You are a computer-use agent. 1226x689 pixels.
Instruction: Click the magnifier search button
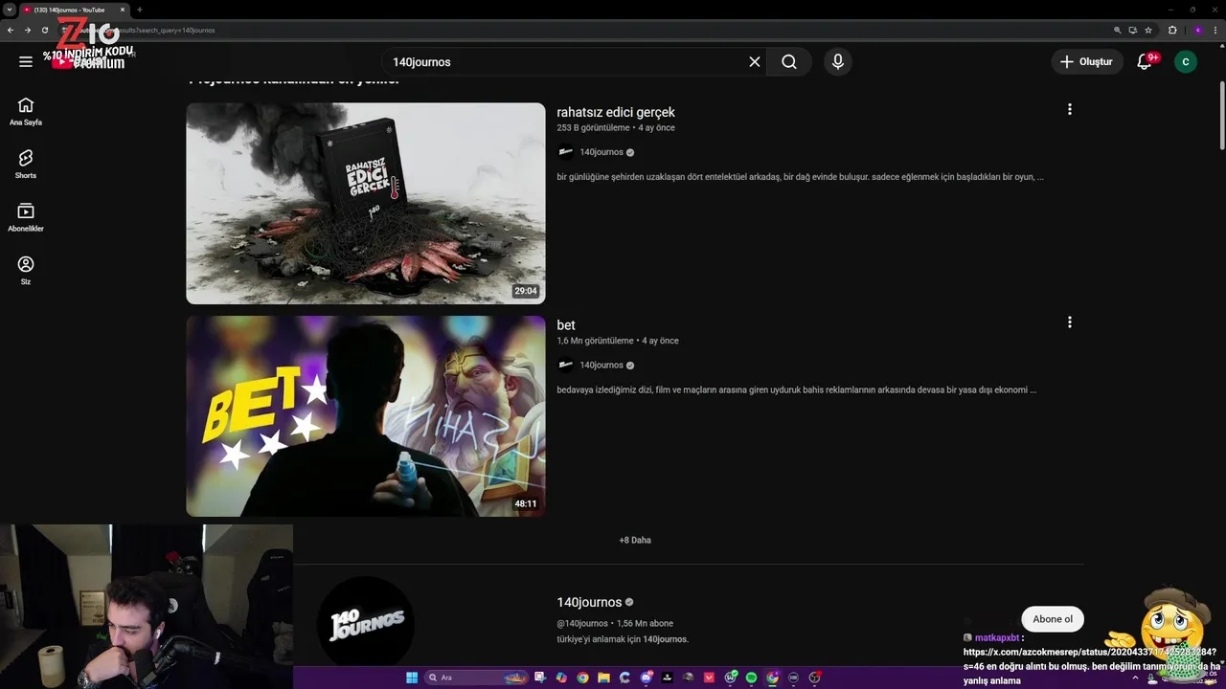coord(789,61)
